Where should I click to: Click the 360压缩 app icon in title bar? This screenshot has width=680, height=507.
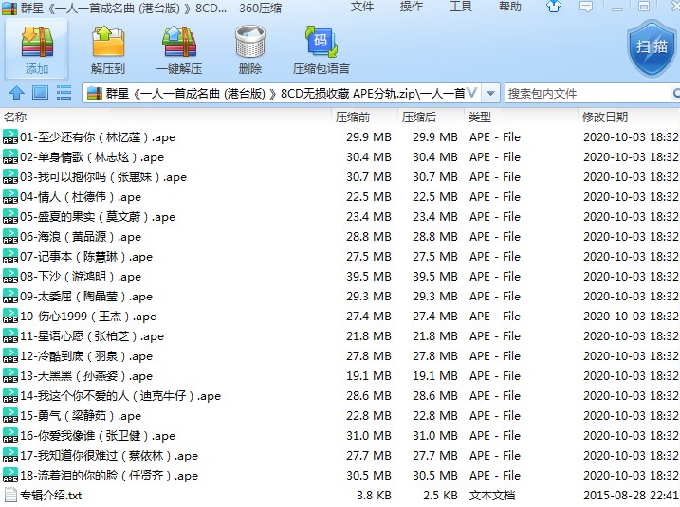point(9,8)
